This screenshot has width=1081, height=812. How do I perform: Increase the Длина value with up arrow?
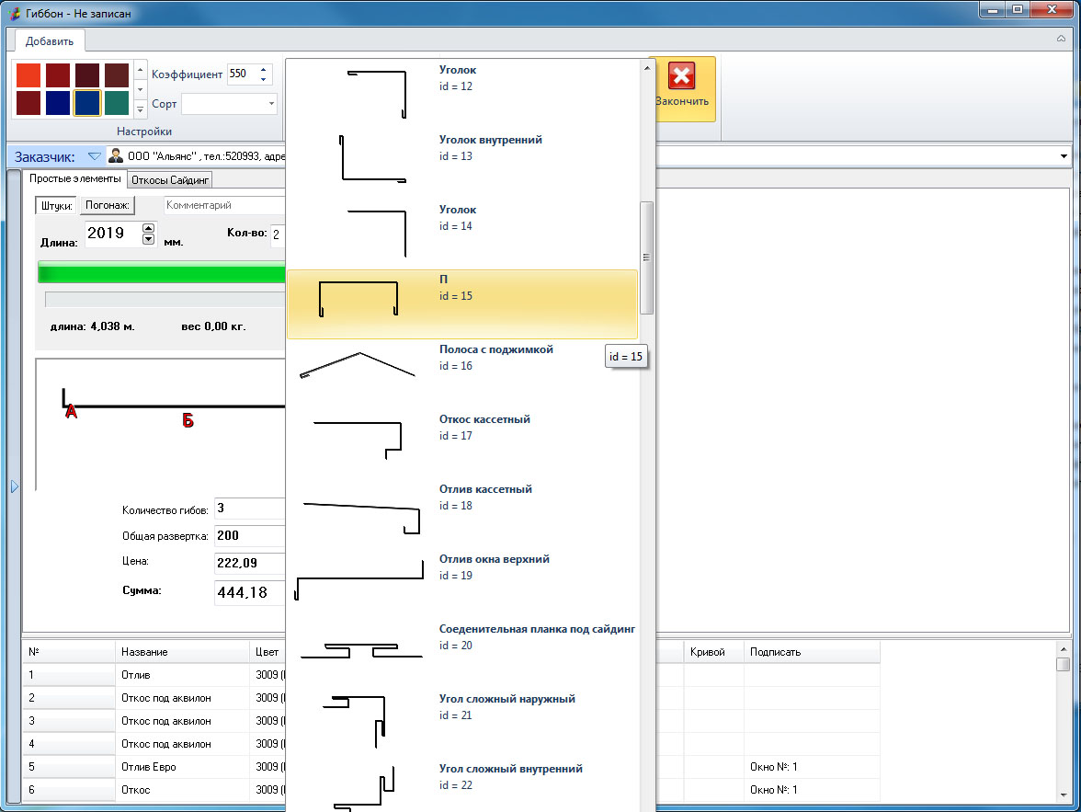click(148, 228)
